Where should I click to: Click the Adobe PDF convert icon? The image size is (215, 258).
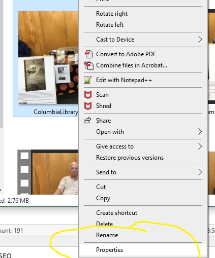(x=88, y=54)
